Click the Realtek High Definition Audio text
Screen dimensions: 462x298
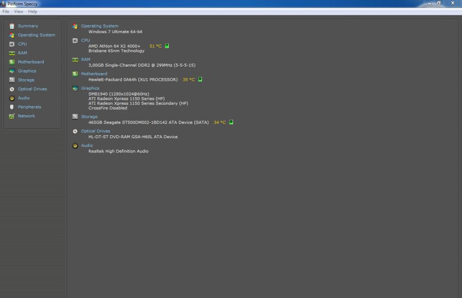pos(119,151)
